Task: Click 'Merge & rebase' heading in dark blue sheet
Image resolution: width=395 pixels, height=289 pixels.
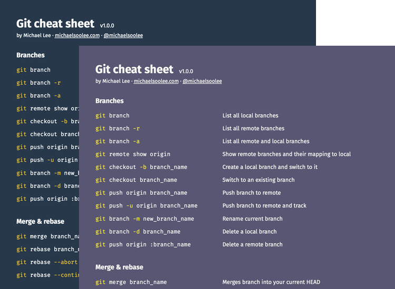Action: tap(41, 221)
